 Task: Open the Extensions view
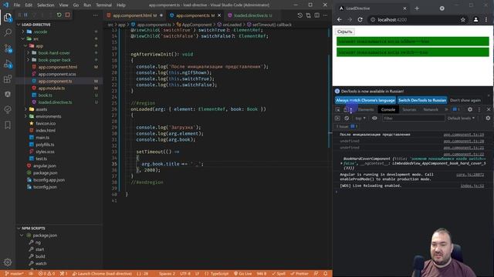[x=8, y=78]
